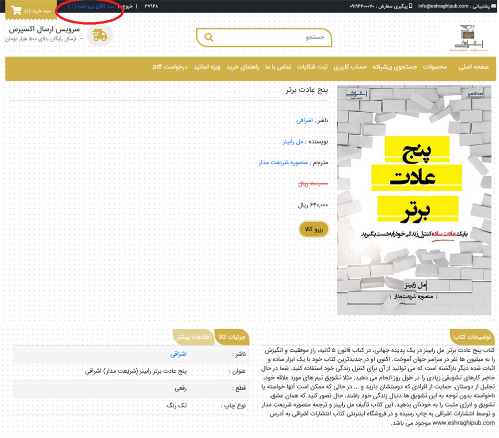The height and width of the screenshot is (438, 499).
Task: Click the shopping cart icon
Action: click(16, 10)
